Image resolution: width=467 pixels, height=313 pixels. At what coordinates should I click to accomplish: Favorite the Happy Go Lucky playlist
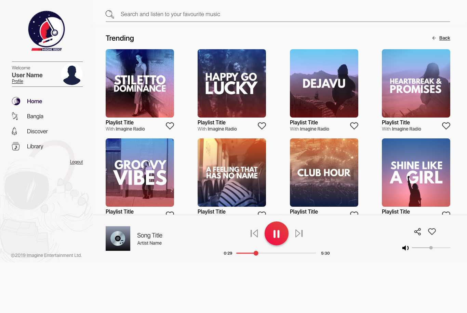point(262,126)
